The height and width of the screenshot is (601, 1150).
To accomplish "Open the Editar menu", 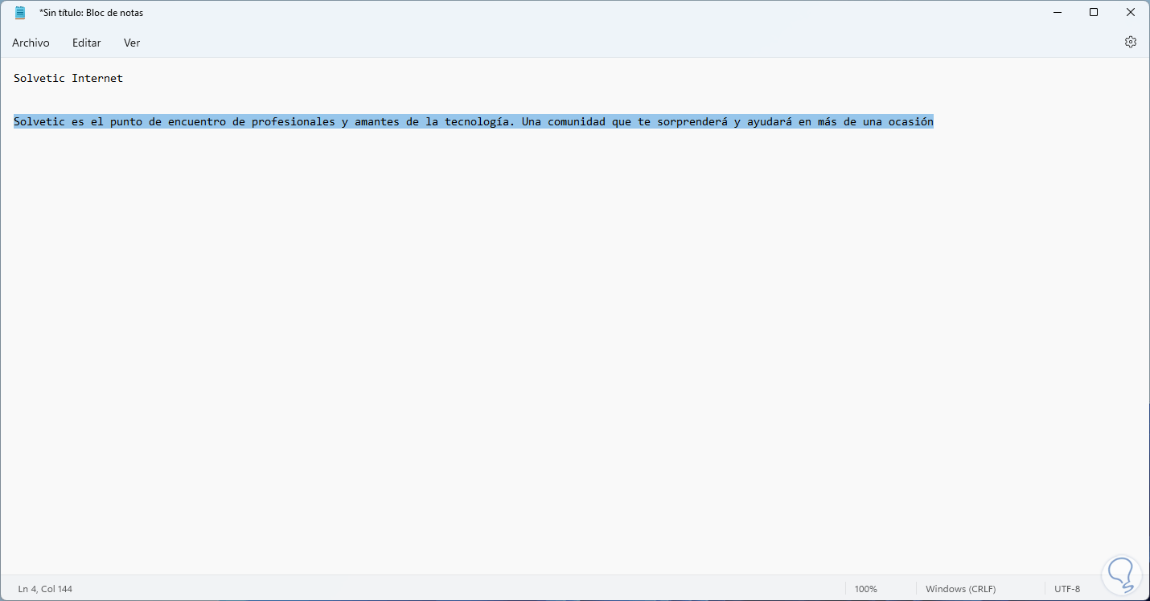I will coord(87,43).
